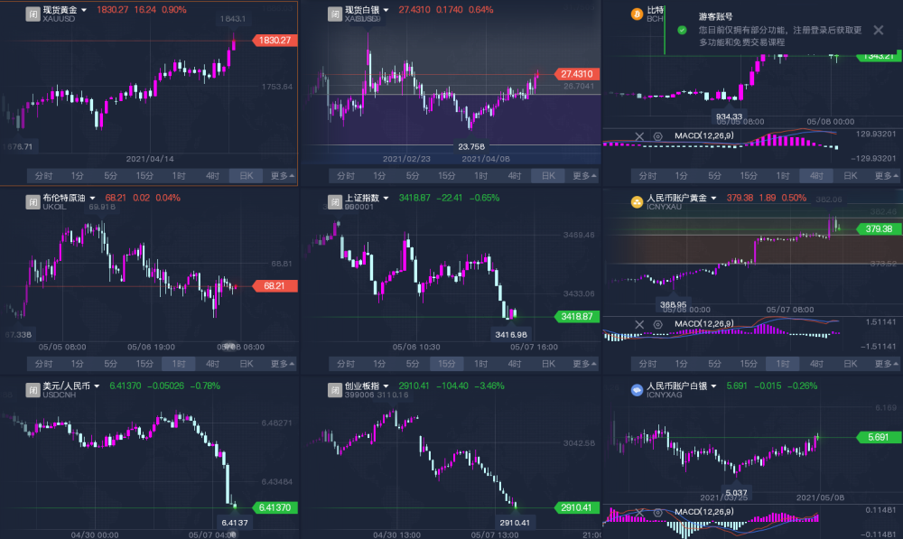The image size is (903, 539).
Task: Choose the 1时 timeframe on the Brent oil chart
Action: click(179, 364)
